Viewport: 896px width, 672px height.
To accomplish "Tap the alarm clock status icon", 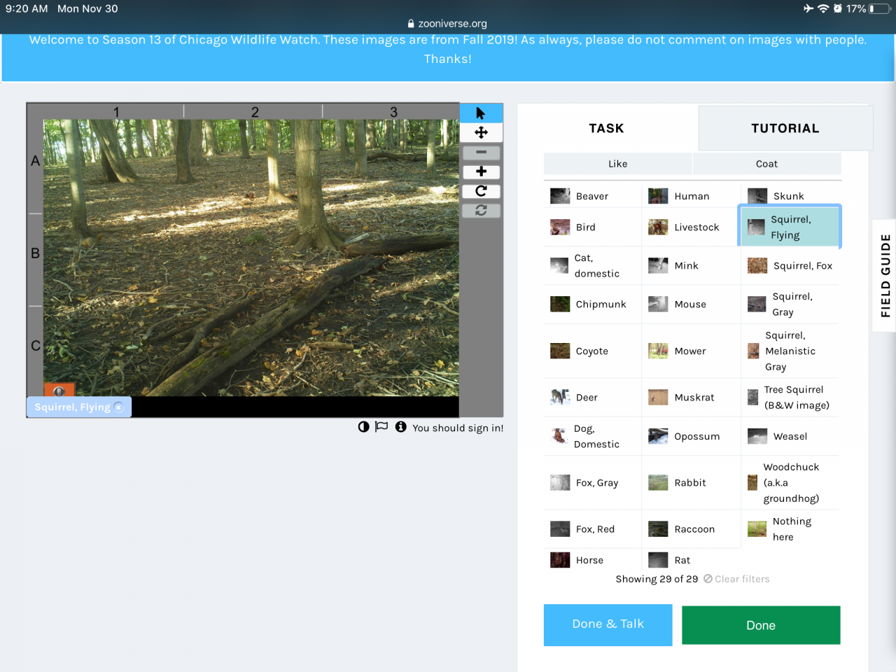I will 838,8.
